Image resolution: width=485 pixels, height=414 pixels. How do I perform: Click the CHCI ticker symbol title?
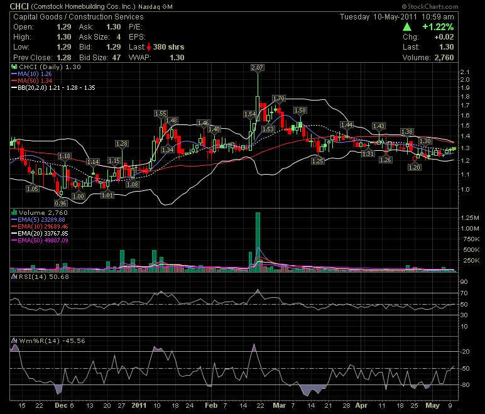pyautogui.click(x=19, y=6)
